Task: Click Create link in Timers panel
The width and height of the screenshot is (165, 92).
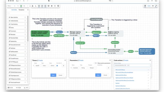Action: 40,60
